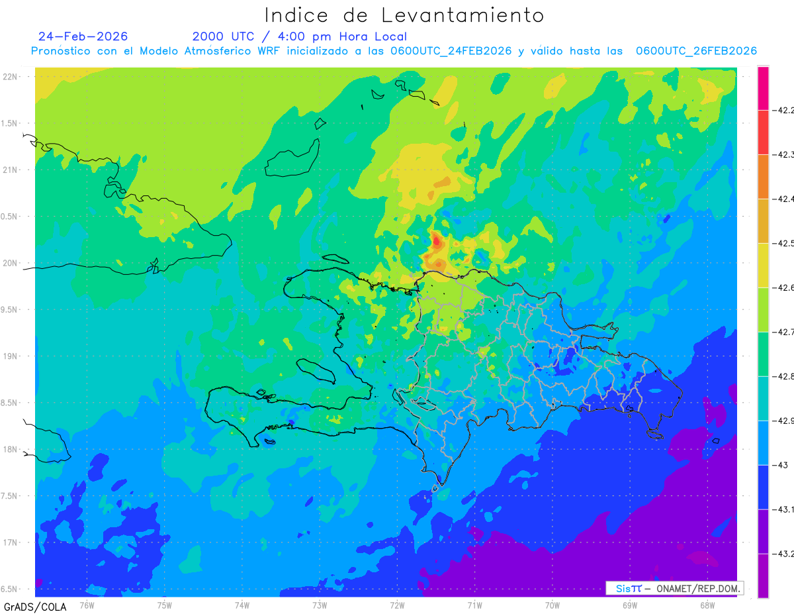Screen dimensions: 794x614
Task: Click the pink swatch above -42.2
Action: (763, 87)
